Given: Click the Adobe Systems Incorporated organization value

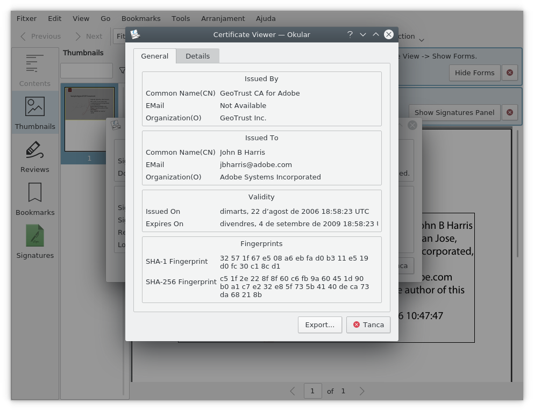Looking at the screenshot, I should (x=270, y=177).
